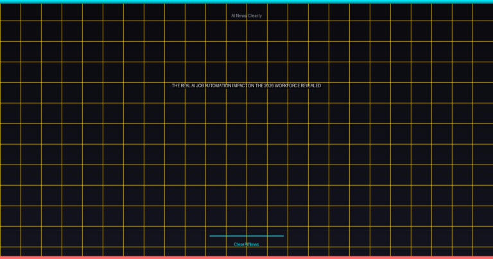Click the word 'WORKFORCE' in the headline

[287, 85]
